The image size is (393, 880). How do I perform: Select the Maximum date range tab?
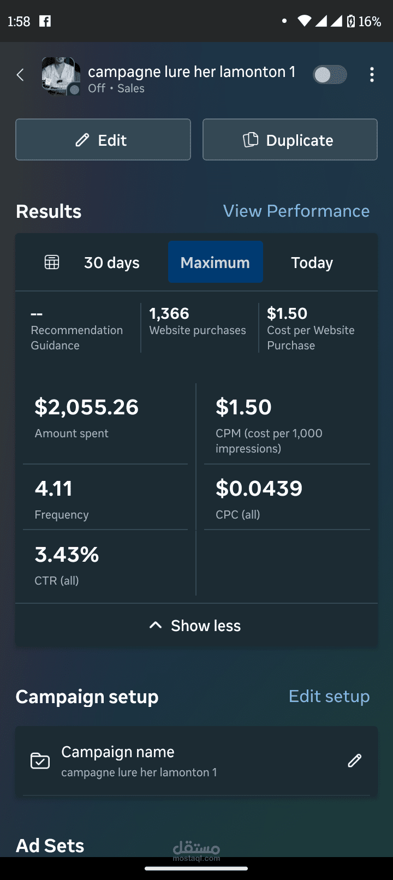(215, 262)
